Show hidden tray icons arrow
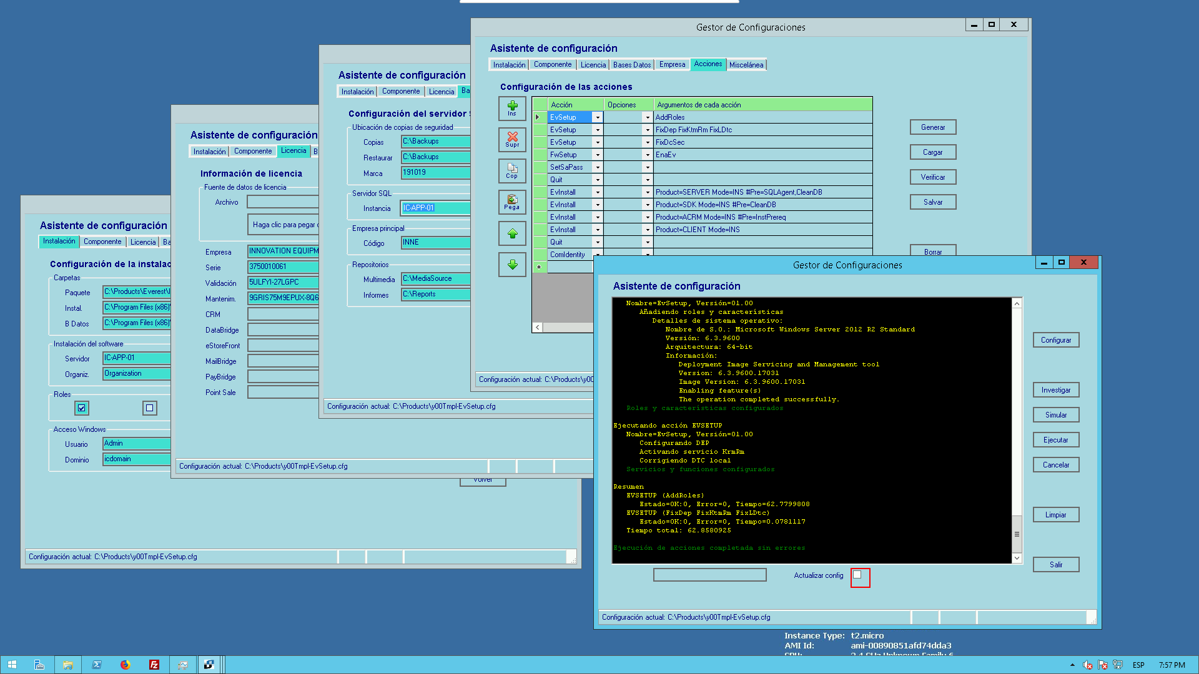The width and height of the screenshot is (1199, 674). pyautogui.click(x=1072, y=665)
